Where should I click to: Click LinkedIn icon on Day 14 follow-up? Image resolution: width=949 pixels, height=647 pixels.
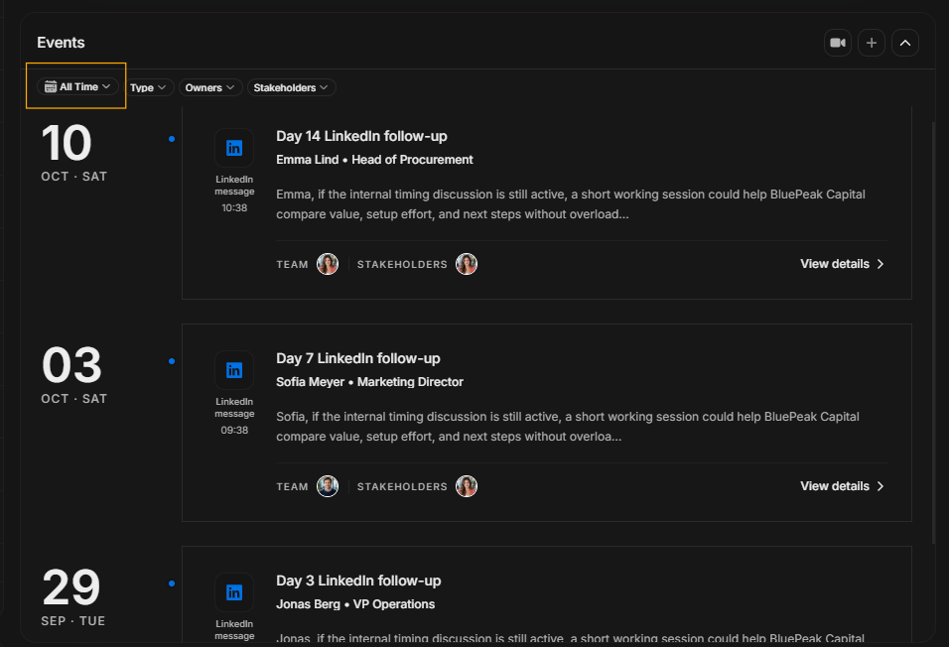pos(234,148)
